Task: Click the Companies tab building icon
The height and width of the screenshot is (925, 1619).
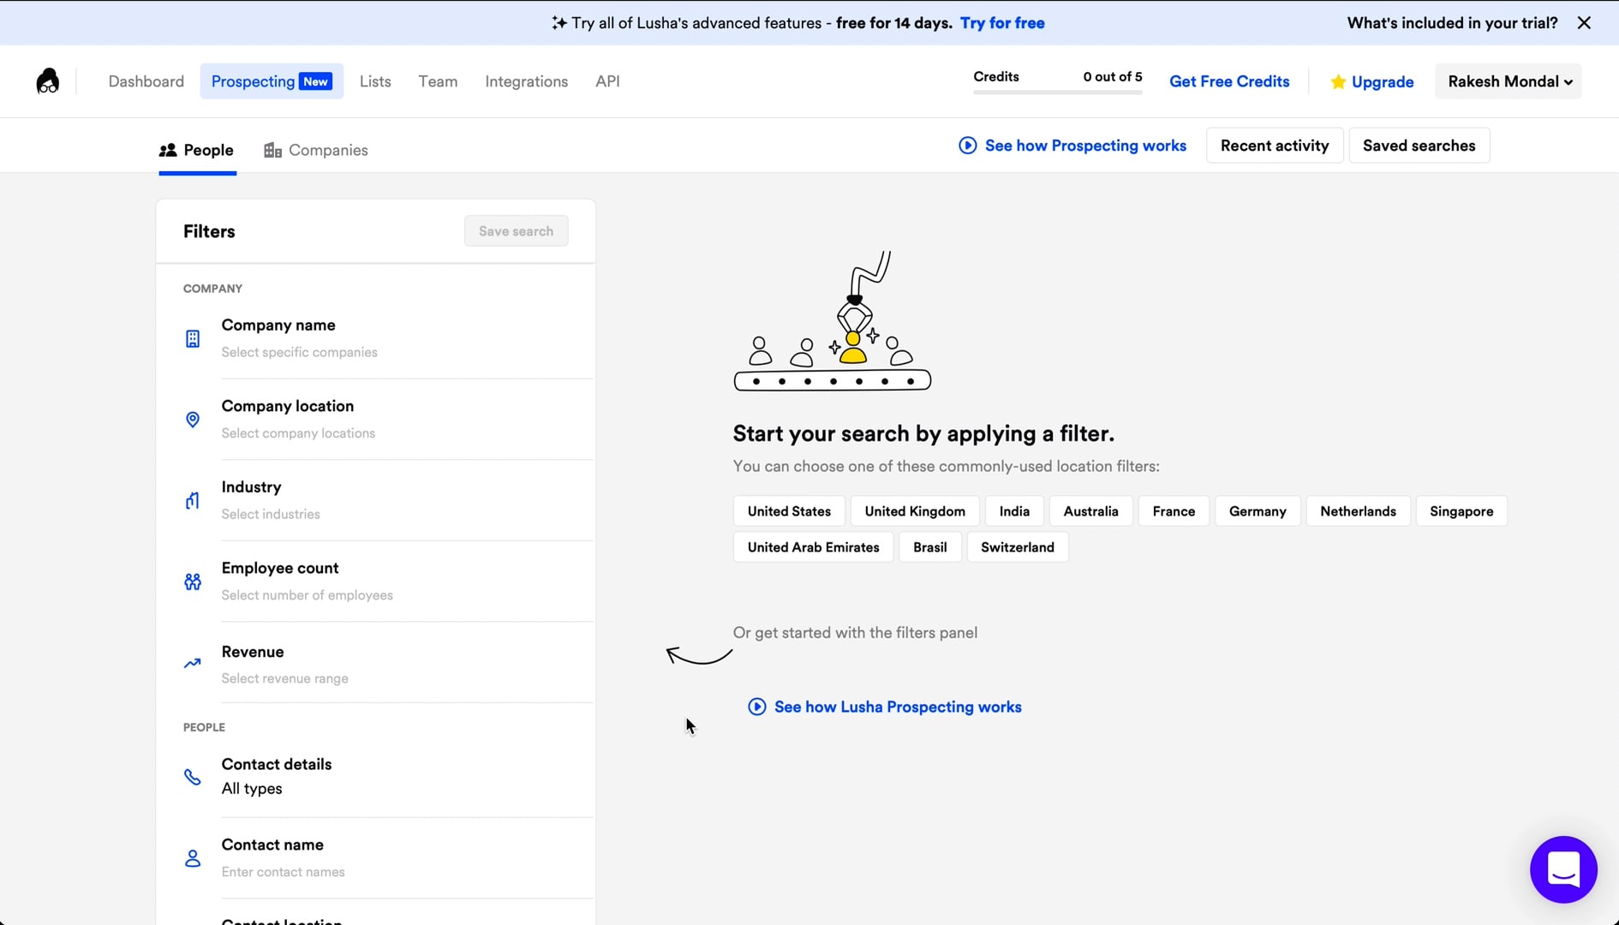Action: coord(272,150)
